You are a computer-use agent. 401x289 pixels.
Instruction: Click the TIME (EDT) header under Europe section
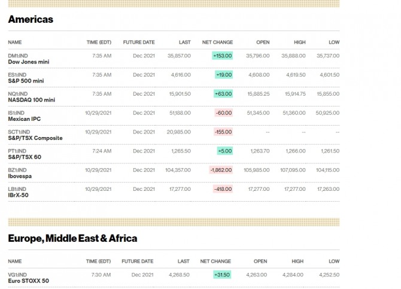click(x=99, y=261)
